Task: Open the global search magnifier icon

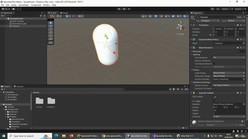Action: coord(218,9)
